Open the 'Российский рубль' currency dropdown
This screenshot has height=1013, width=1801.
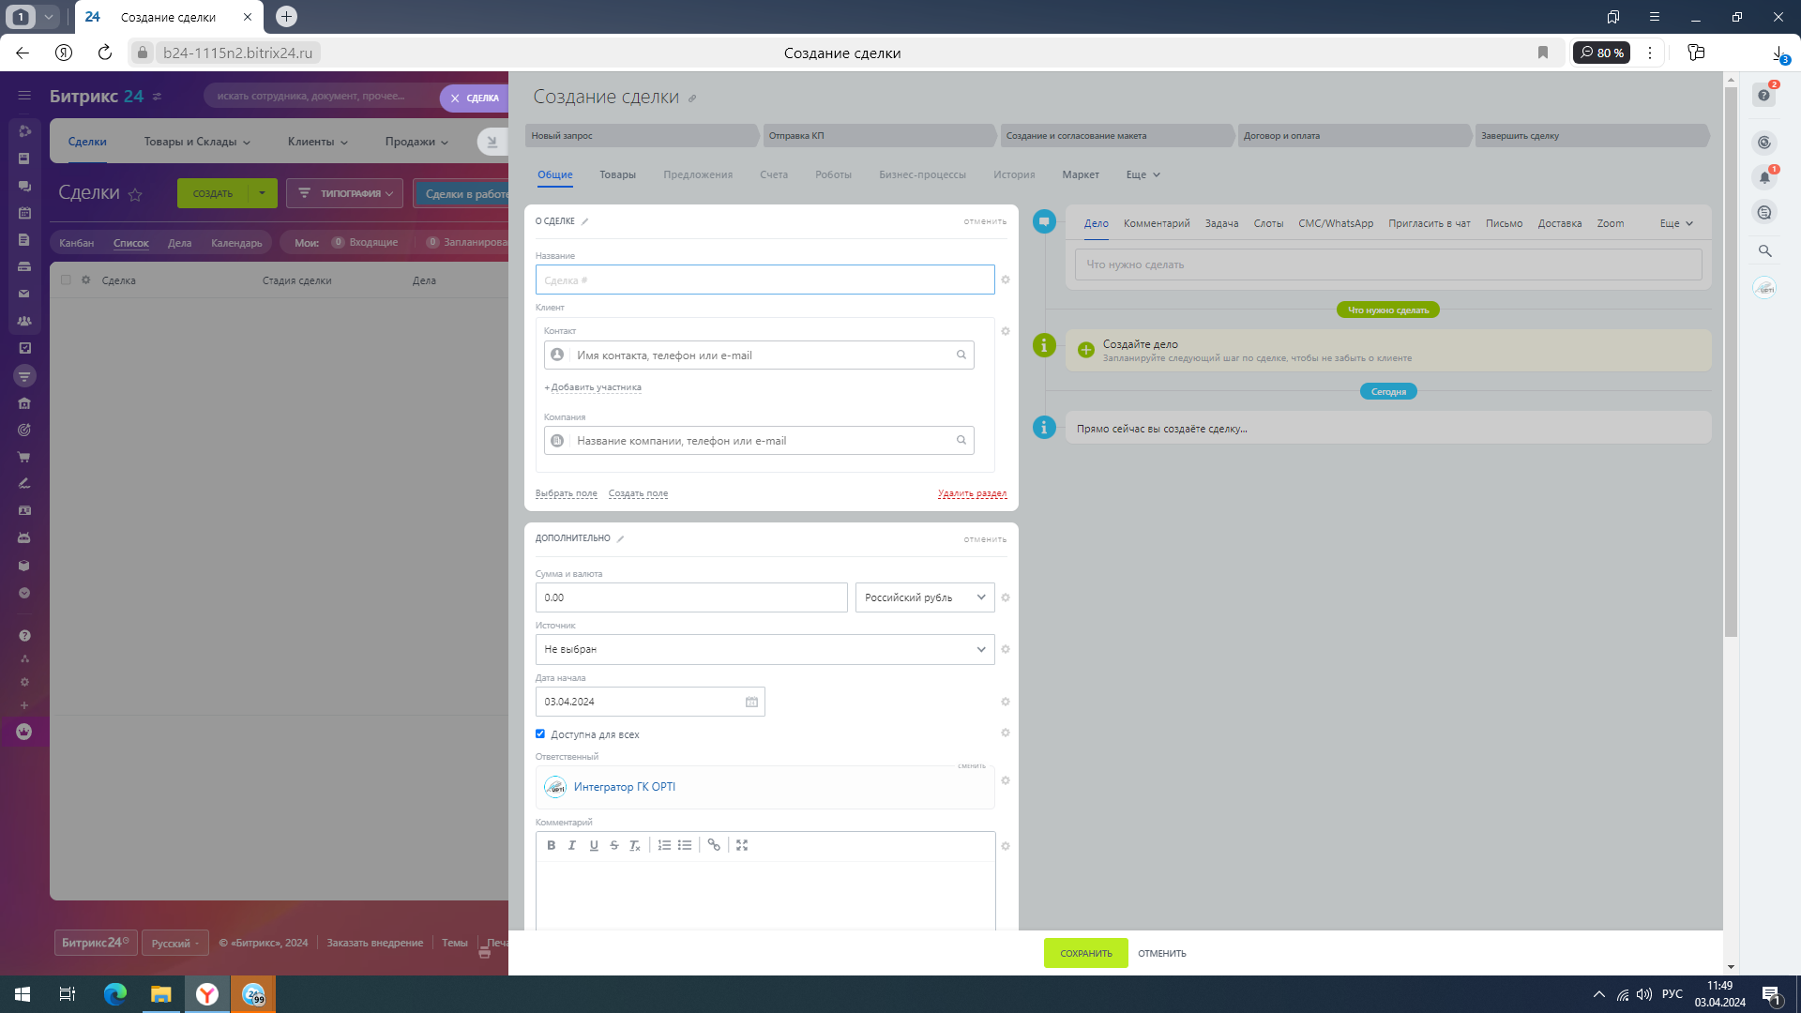pyautogui.click(x=924, y=597)
